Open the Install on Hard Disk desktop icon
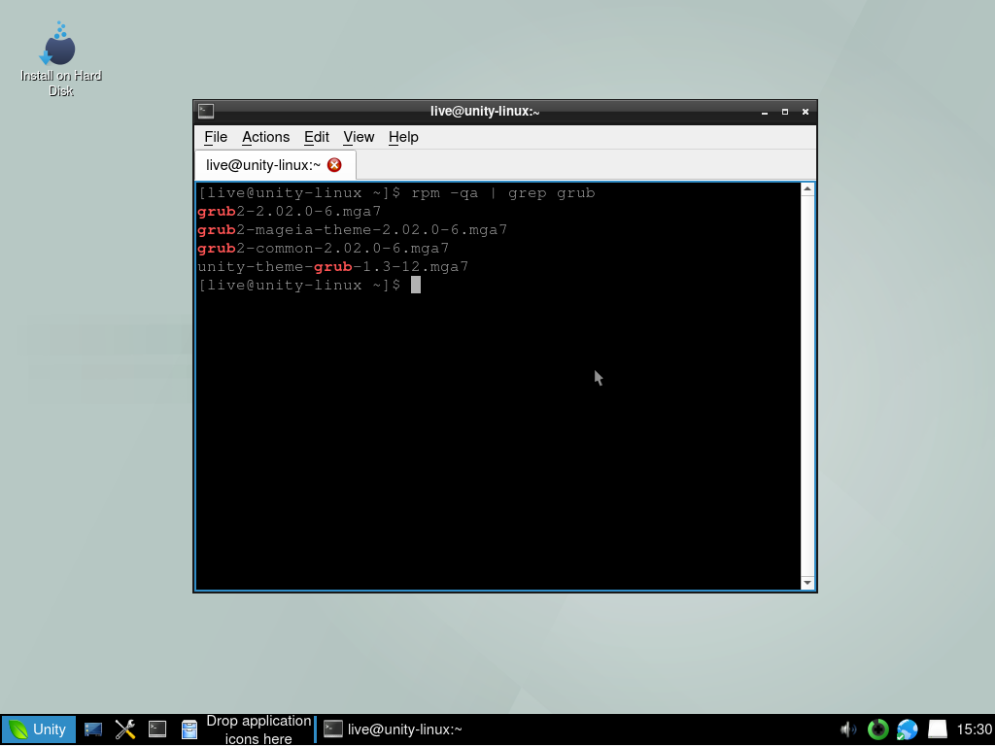Viewport: 995px width, 746px height. (60, 59)
